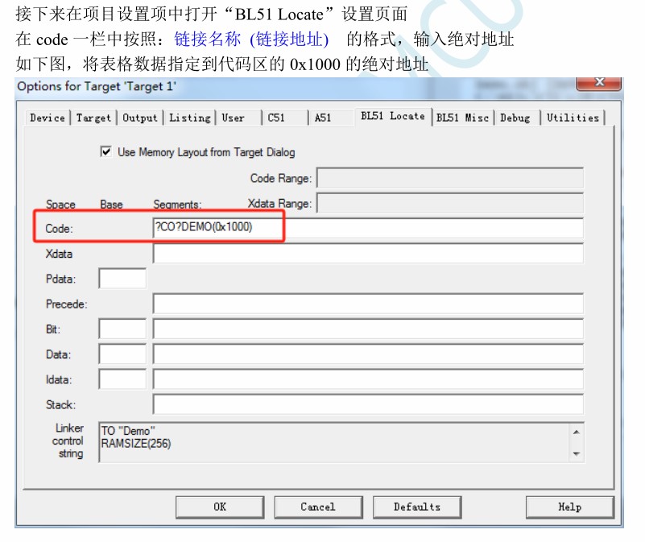Open the C51 tab
This screenshot has height=542, width=645.
(x=285, y=118)
